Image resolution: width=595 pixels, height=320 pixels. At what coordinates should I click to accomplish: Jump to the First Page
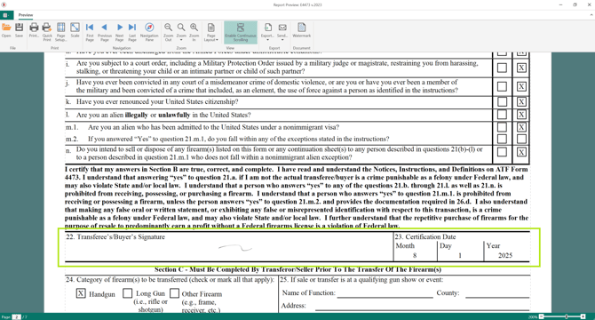(90, 32)
